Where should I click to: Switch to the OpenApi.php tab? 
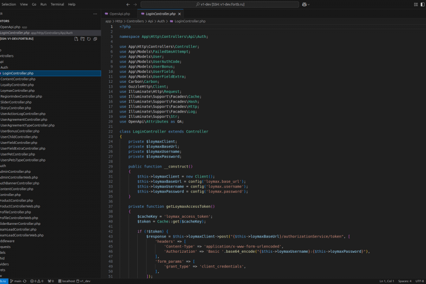pyautogui.click(x=119, y=14)
